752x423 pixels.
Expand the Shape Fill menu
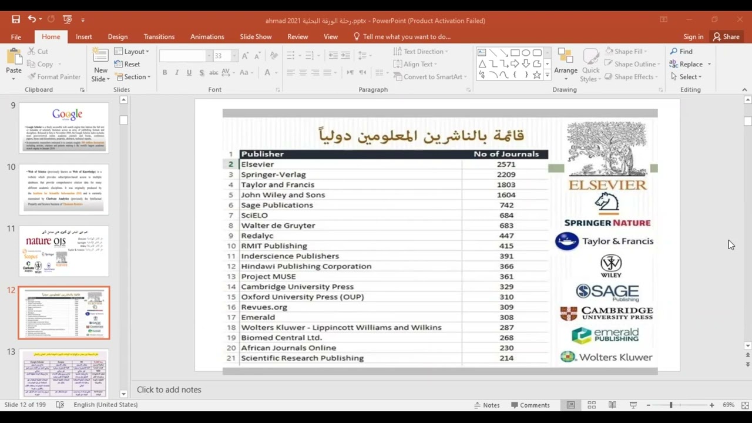point(626,52)
